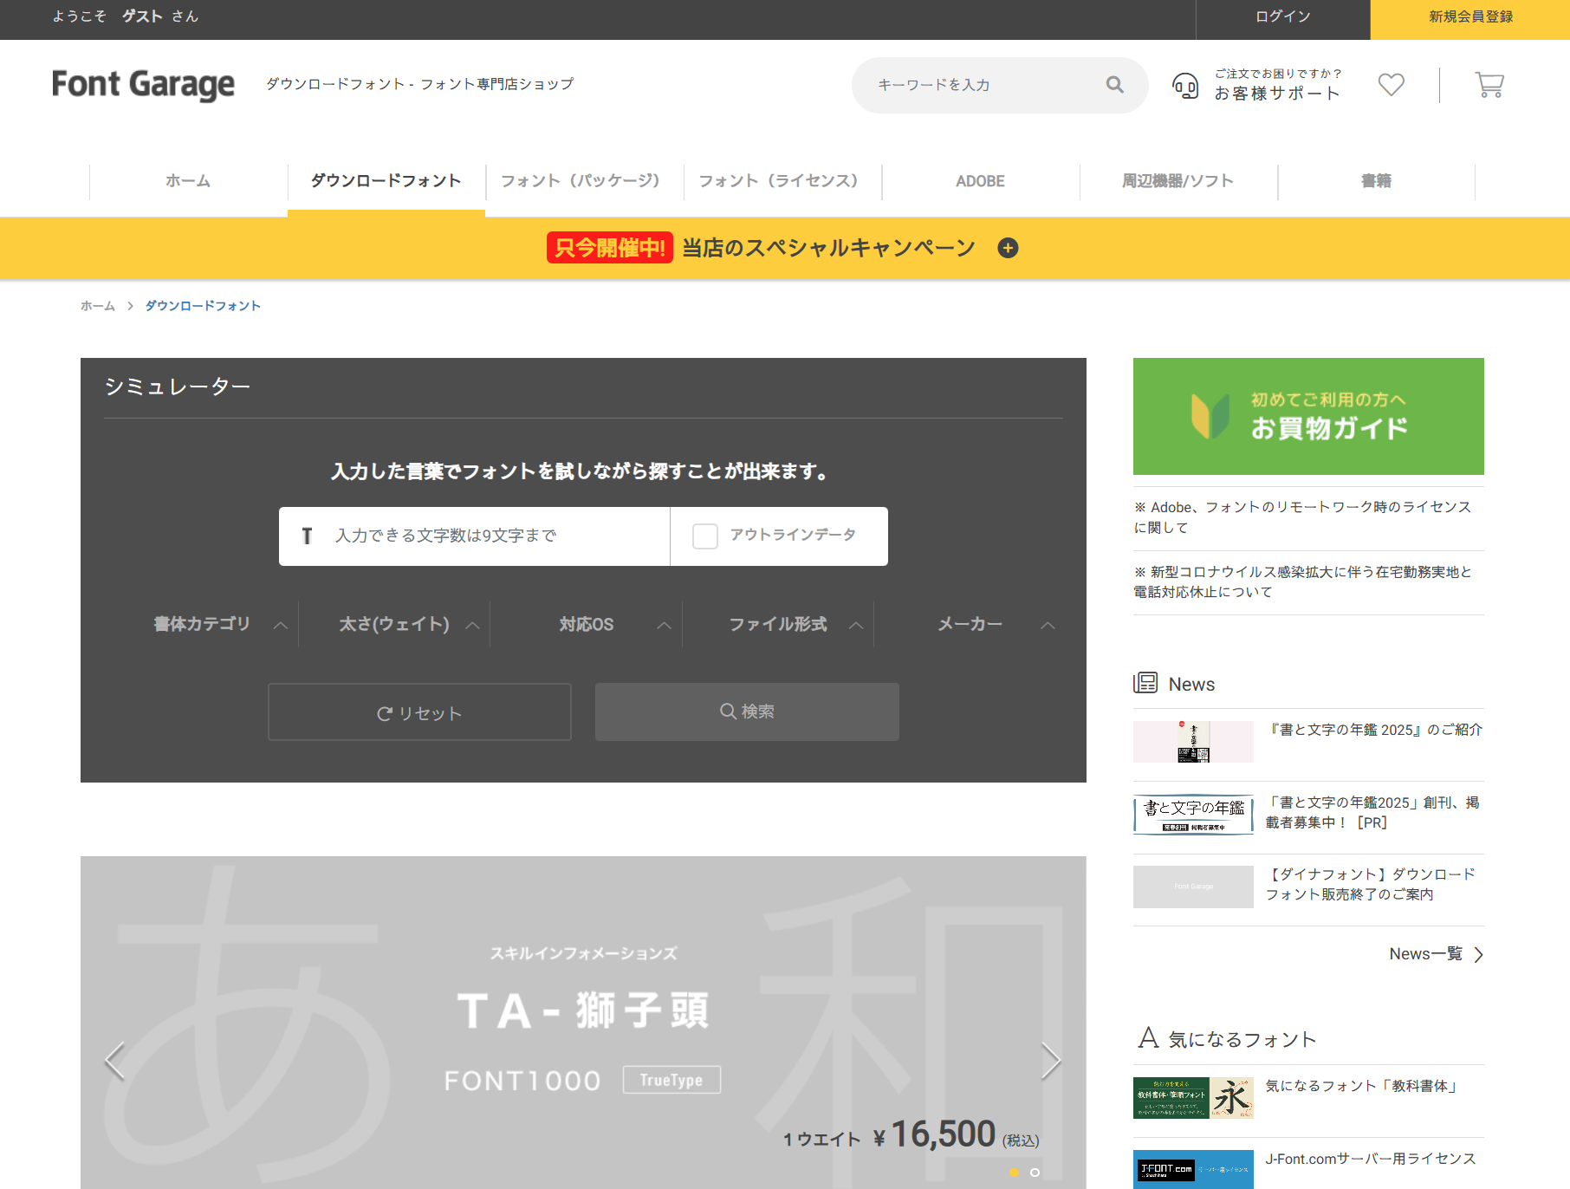Click the Font Garage logo
The width and height of the screenshot is (1570, 1189).
[x=143, y=84]
